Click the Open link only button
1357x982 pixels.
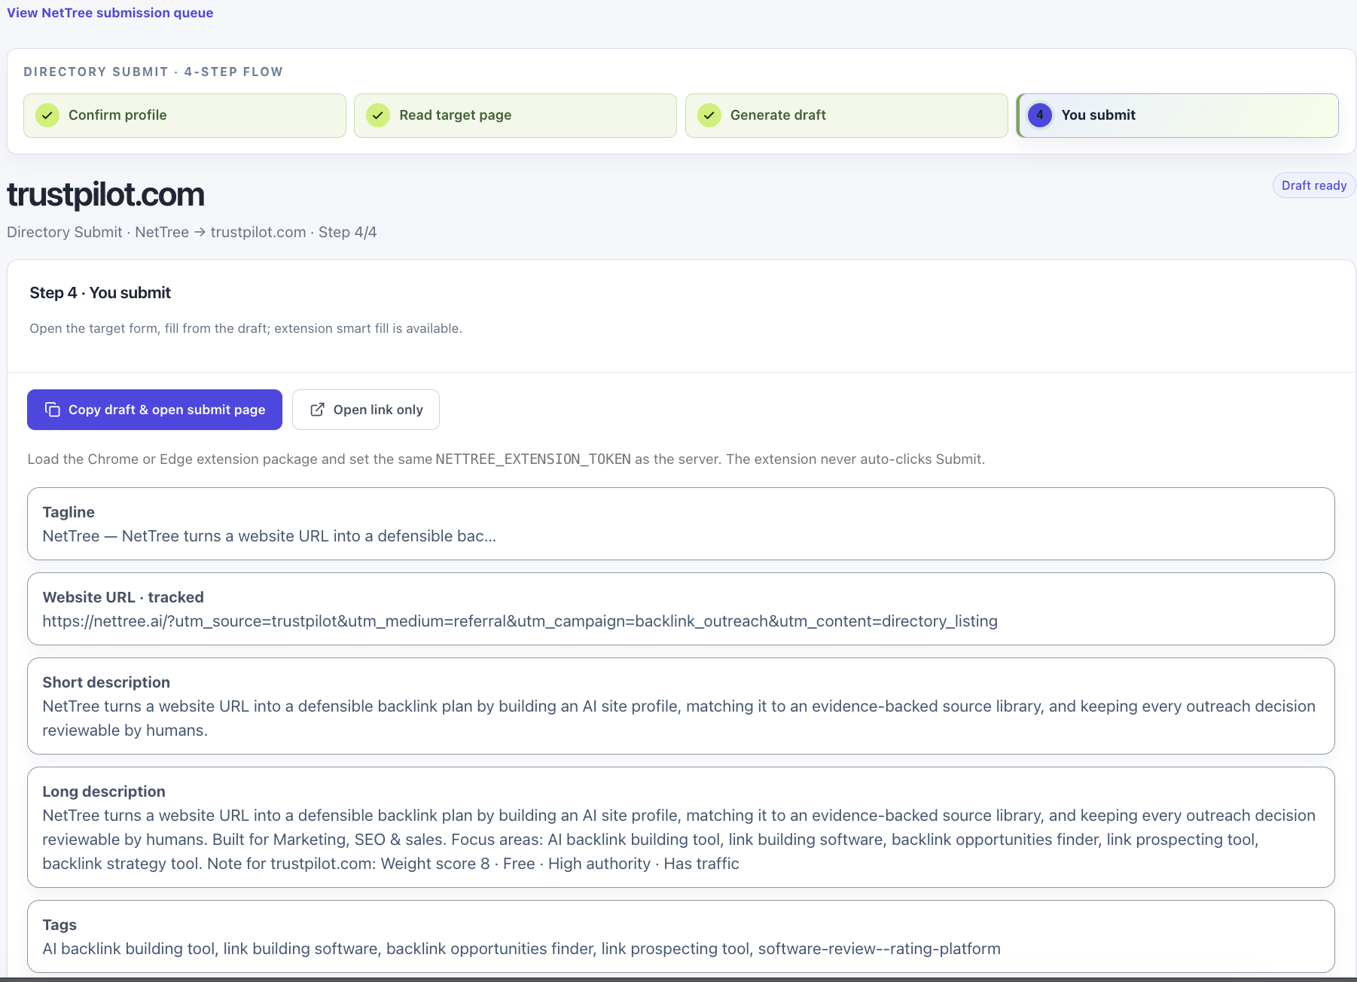pos(366,410)
